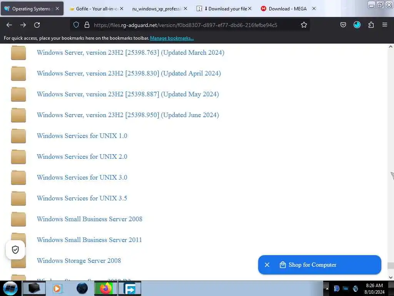The image size is (394, 296).
Task: Click the scrollbar up arrow
Action: point(391,47)
